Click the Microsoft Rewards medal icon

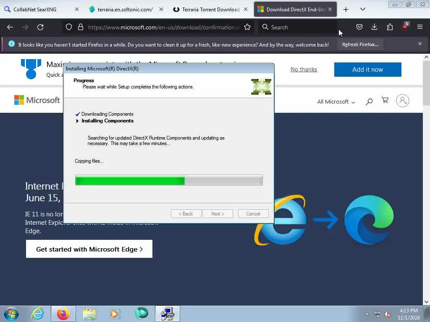tap(31, 69)
